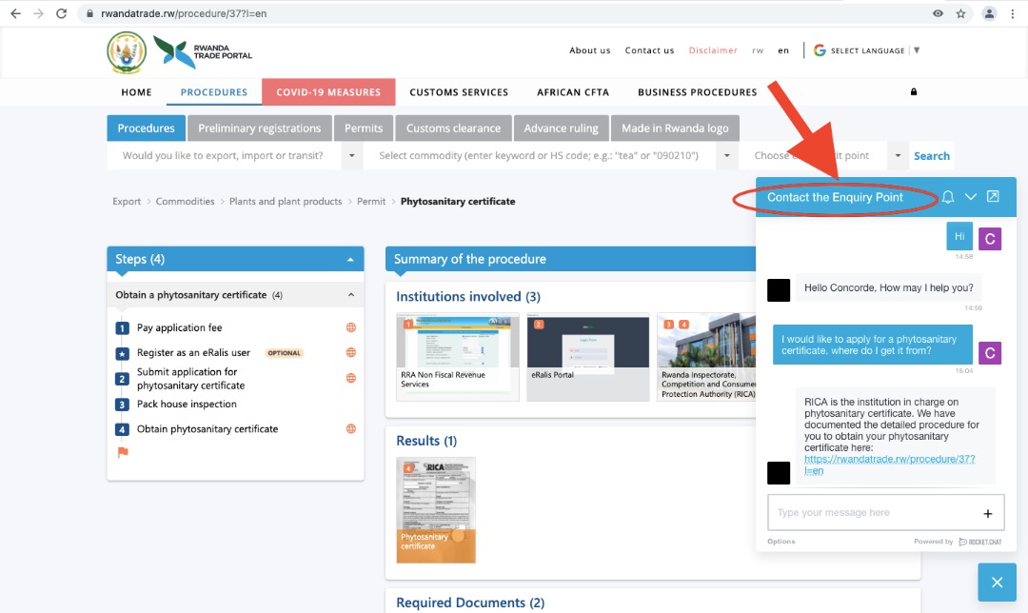This screenshot has width=1028, height=613.
Task: Select step 4 Obtain phytosanitary certificate
Action: coord(208,428)
